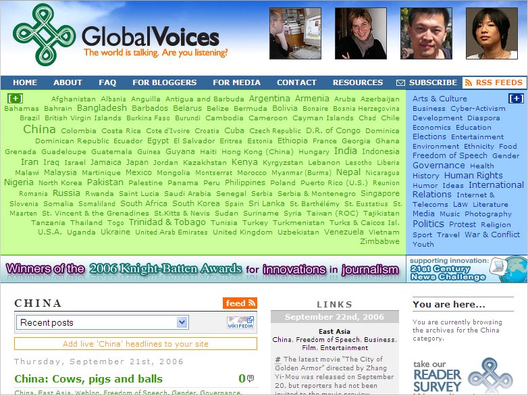The width and height of the screenshot is (528, 396).
Task: Click the SUBSCRIBE link
Action: pos(433,82)
